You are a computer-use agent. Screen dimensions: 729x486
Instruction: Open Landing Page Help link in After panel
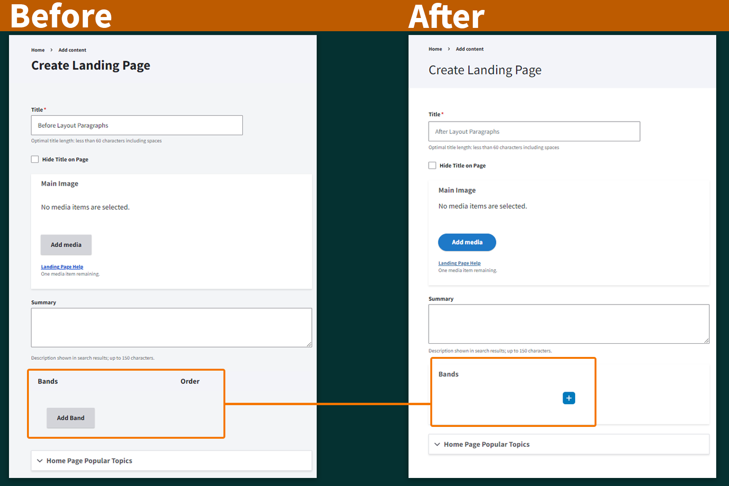click(459, 263)
